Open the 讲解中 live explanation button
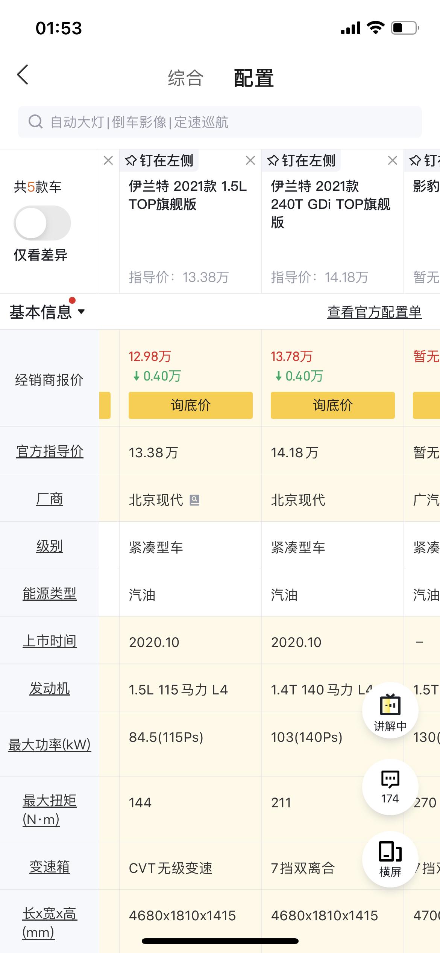Screen dimensions: 440x953 390,710
